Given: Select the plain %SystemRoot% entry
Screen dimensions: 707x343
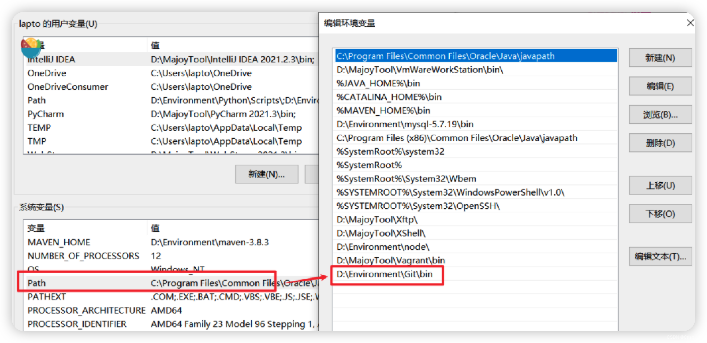Looking at the screenshot, I should [x=476, y=165].
